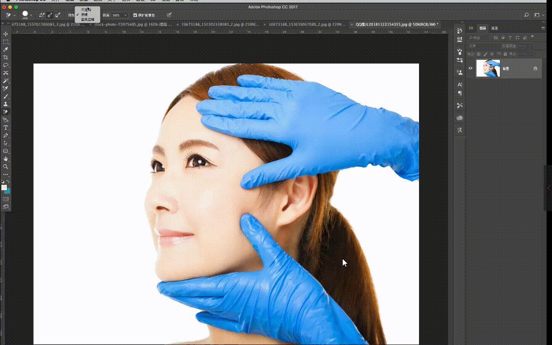The width and height of the screenshot is (552, 345).
Task: Open the Tolerance 38% dropdown arrow
Action: (126, 15)
